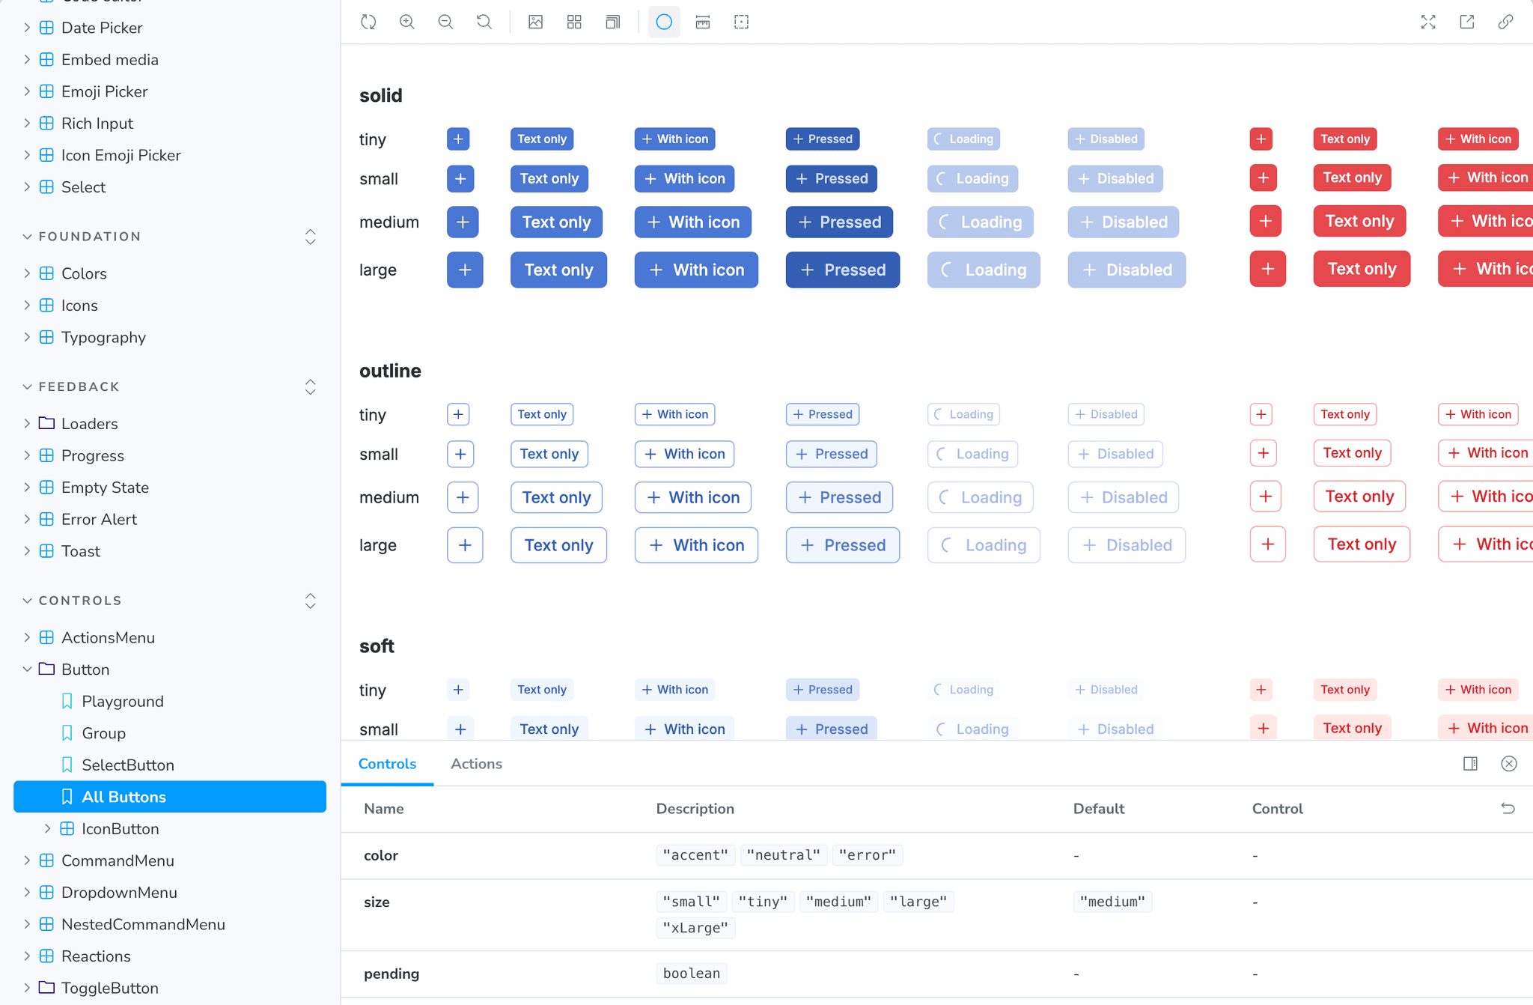Open canvas in new tab icon
Screen dimensions: 1533x1005
pyautogui.click(x=1467, y=22)
